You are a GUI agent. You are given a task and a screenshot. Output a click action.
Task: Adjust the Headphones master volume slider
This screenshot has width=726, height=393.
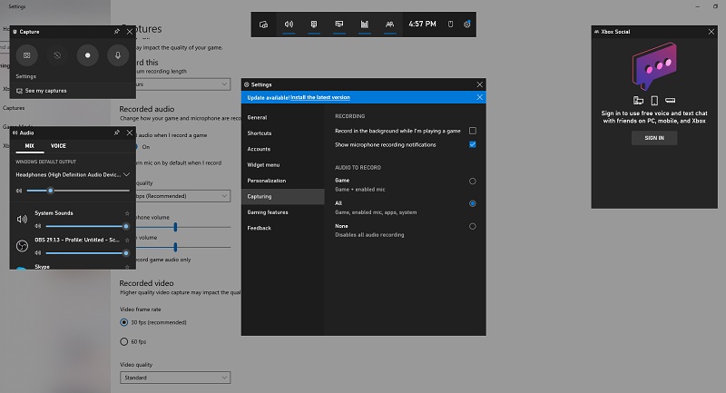[78, 191]
